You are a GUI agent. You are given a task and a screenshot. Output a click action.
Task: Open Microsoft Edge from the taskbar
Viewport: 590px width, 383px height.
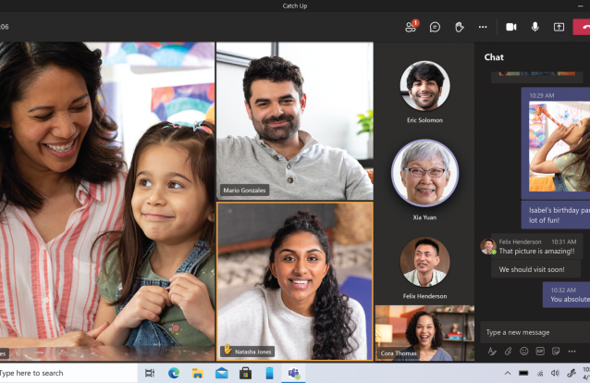click(173, 373)
